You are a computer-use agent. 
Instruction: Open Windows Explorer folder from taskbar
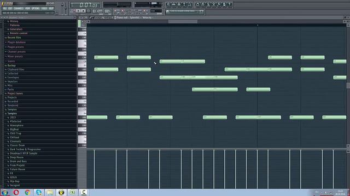[50, 192]
